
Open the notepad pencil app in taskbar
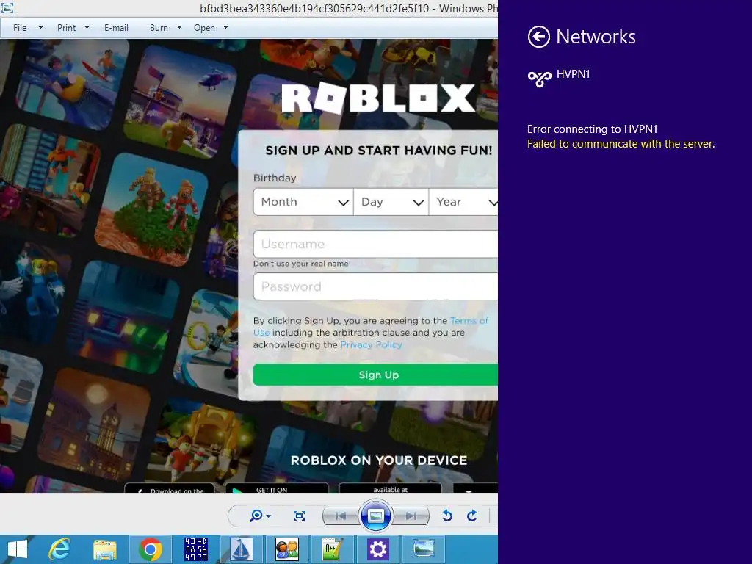click(333, 549)
